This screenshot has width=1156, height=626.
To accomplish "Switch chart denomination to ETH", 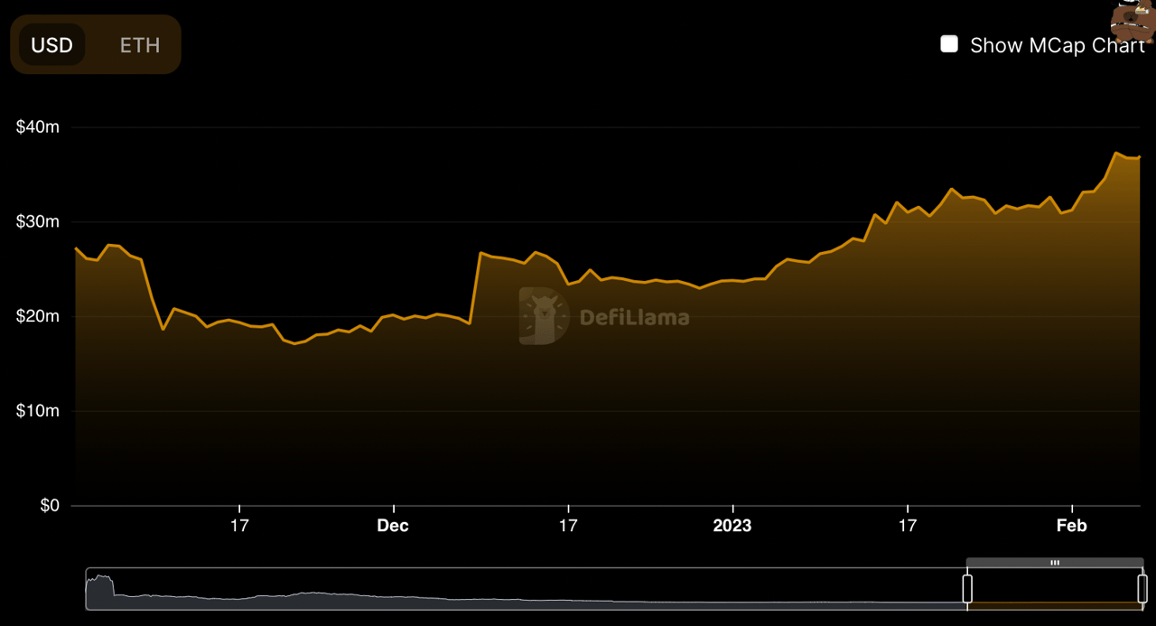I will click(140, 45).
